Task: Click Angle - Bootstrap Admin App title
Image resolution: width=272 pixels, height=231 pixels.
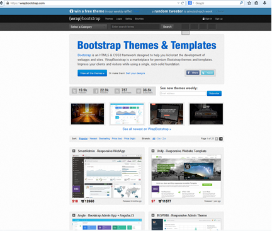Action: click(x=106, y=215)
